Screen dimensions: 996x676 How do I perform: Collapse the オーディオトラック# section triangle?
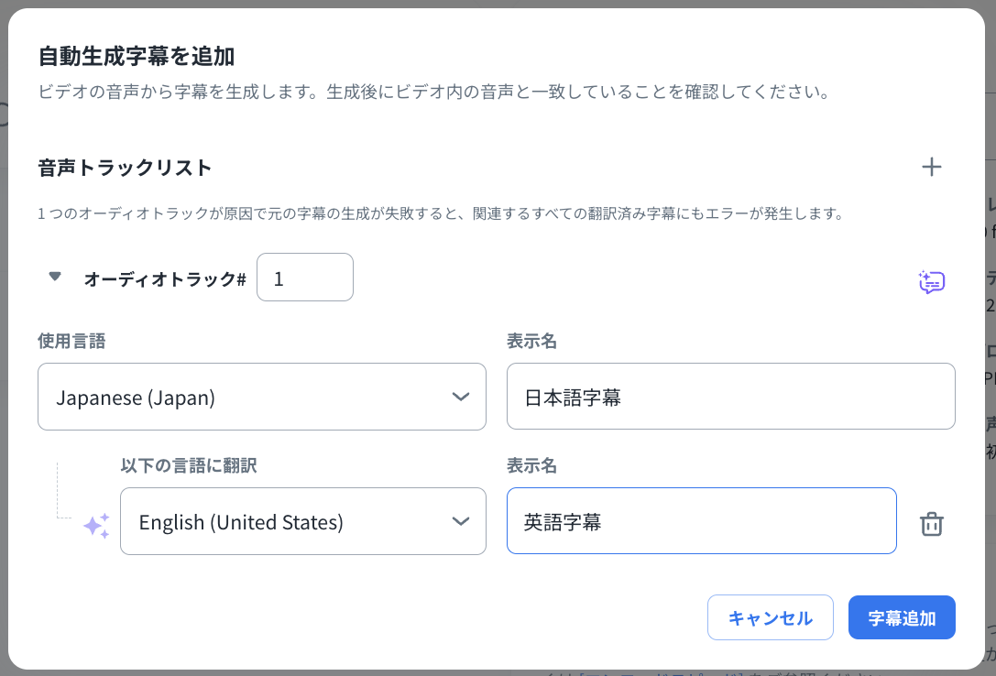[x=55, y=277]
